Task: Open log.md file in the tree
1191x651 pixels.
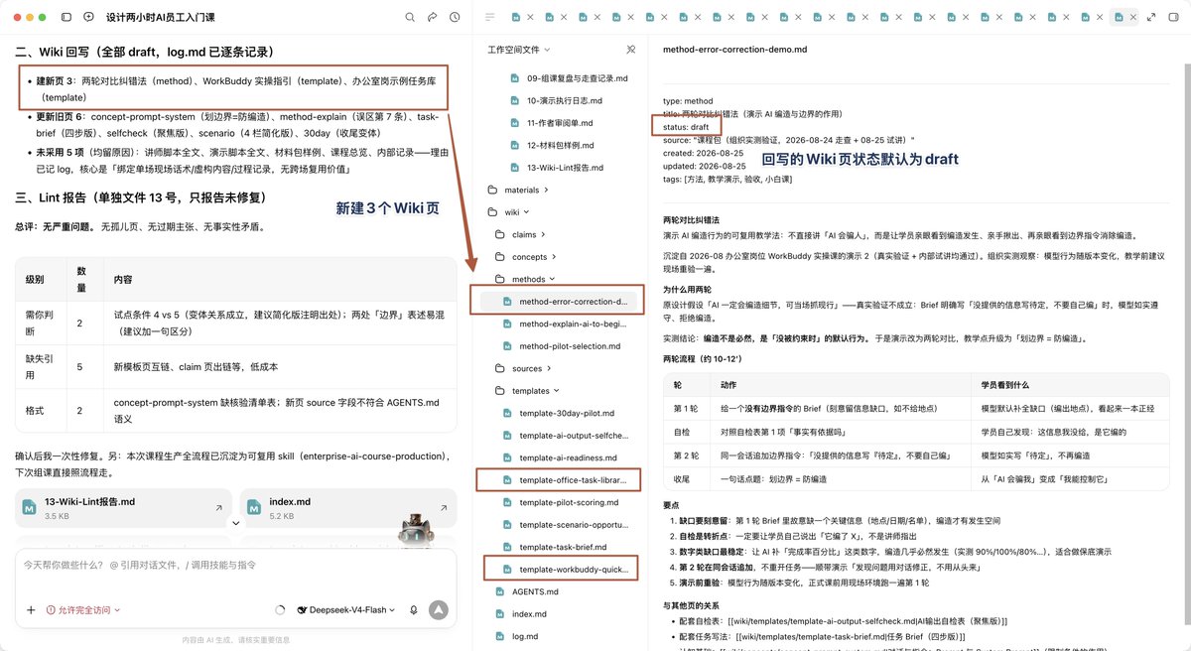Action: pyautogui.click(x=516, y=636)
